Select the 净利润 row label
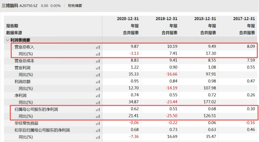 pyautogui.click(x=20, y=96)
